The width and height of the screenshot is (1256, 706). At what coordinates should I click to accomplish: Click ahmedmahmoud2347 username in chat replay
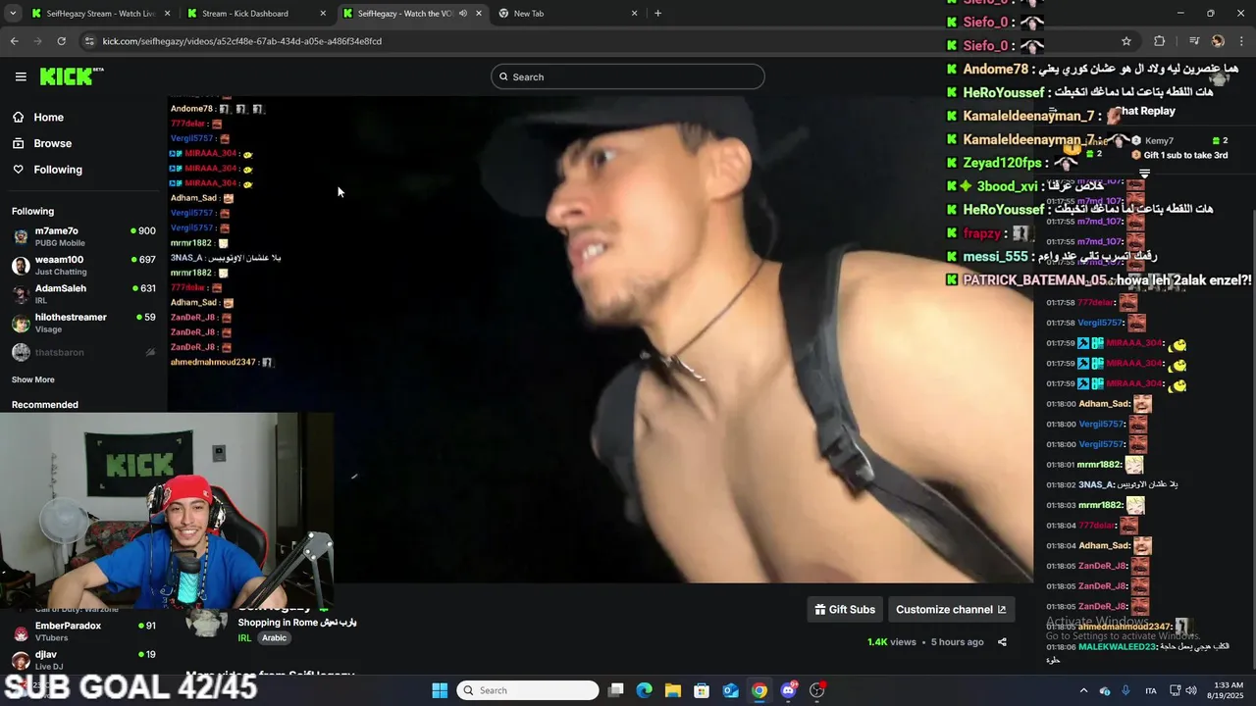(1125, 627)
